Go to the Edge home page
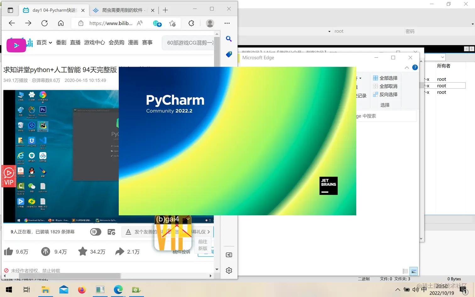 pos(61,23)
